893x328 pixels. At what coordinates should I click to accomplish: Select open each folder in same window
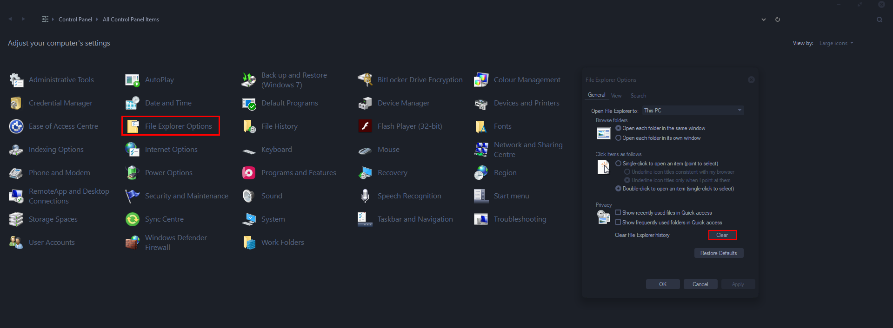pyautogui.click(x=618, y=128)
